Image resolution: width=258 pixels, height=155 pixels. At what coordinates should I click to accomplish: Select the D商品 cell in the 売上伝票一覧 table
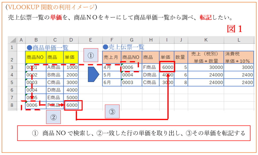(x=150, y=75)
